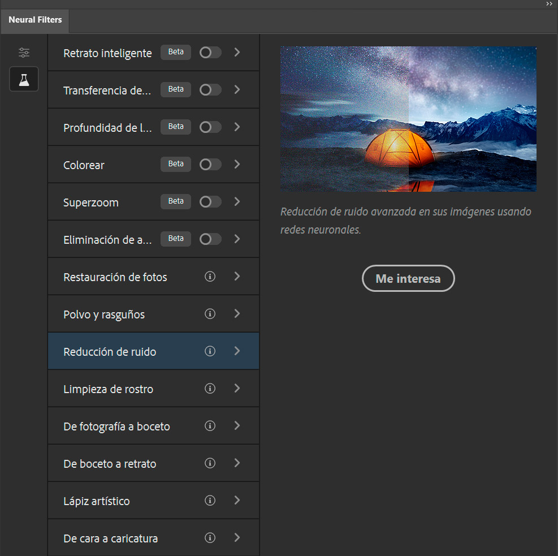Screen dimensions: 558x556
Task: Click the tent preview thumbnail image
Action: (x=408, y=119)
